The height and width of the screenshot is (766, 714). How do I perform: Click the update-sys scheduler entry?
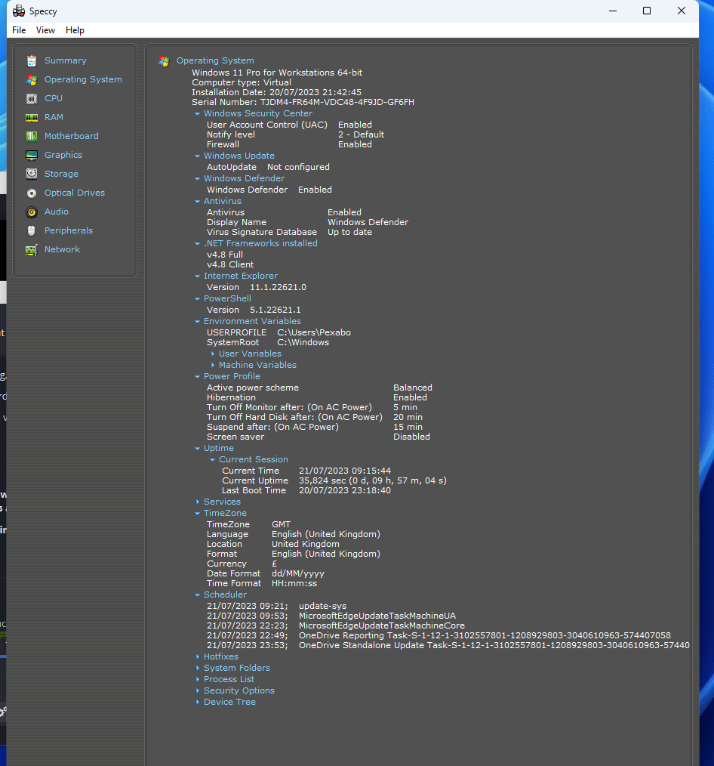point(322,607)
